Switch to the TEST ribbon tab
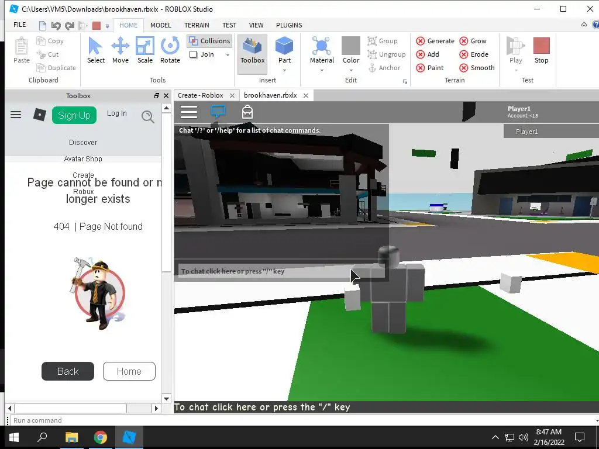 [229, 25]
